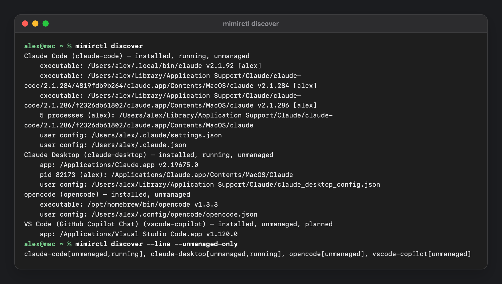Click the yellow minimize window button
The height and width of the screenshot is (284, 502).
pos(35,23)
